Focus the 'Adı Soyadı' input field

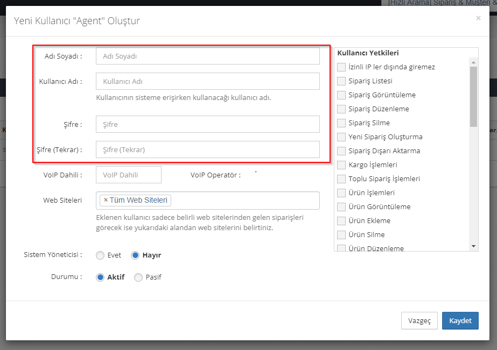[207, 56]
